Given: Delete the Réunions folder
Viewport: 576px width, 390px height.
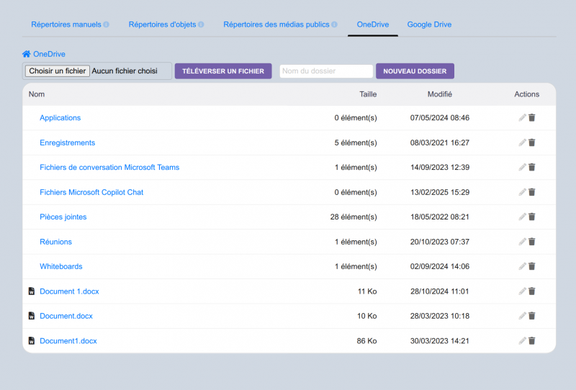Looking at the screenshot, I should tap(531, 242).
